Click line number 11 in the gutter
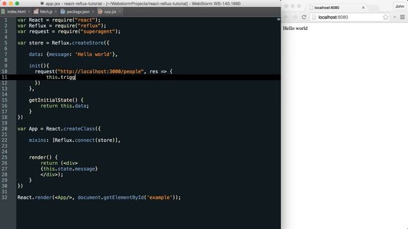Image resolution: width=408 pixels, height=229 pixels. pos(4,77)
